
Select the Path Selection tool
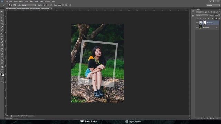pos(2,61)
